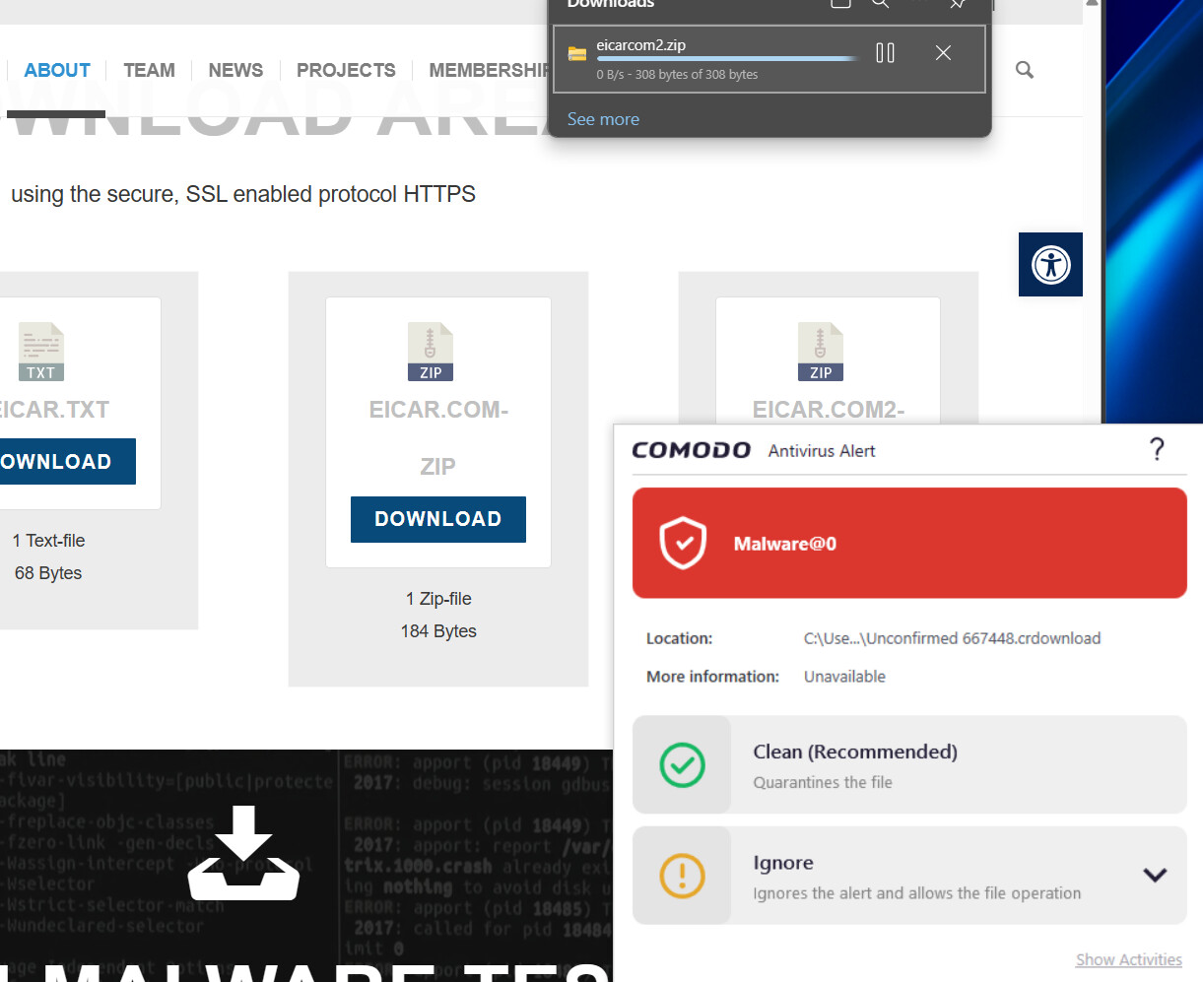Viewport: 1203px width, 982px height.
Task: Open Comodo alert help question mark
Action: (1158, 449)
